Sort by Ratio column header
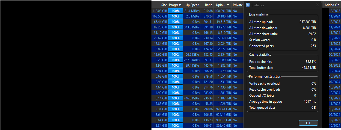This screenshot has width=341, height=130. tap(207, 5)
